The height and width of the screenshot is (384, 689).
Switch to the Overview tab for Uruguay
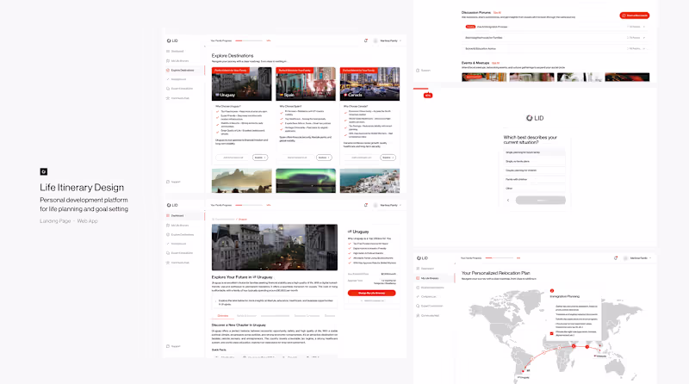[x=223, y=316]
